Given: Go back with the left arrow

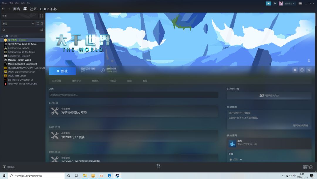Looking at the screenshot, I should 4,9.
